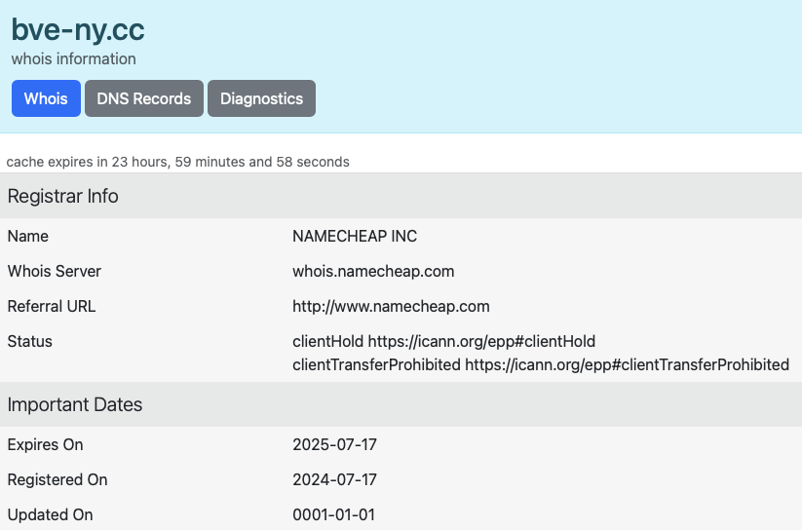Click the Referral URL row label
Screen dimensions: 802x530
point(51,307)
